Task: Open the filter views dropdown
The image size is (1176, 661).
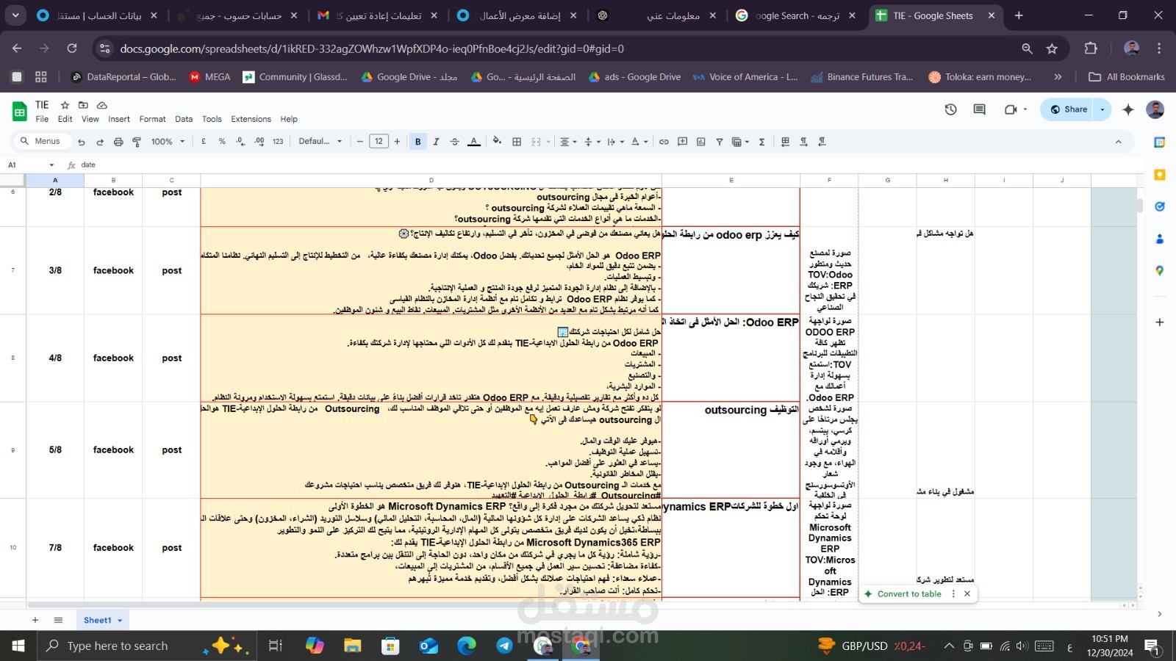Action: (x=740, y=142)
